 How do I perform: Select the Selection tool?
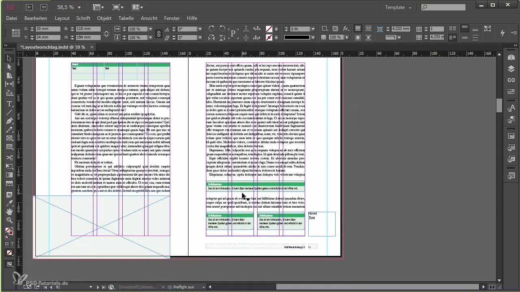click(9, 58)
